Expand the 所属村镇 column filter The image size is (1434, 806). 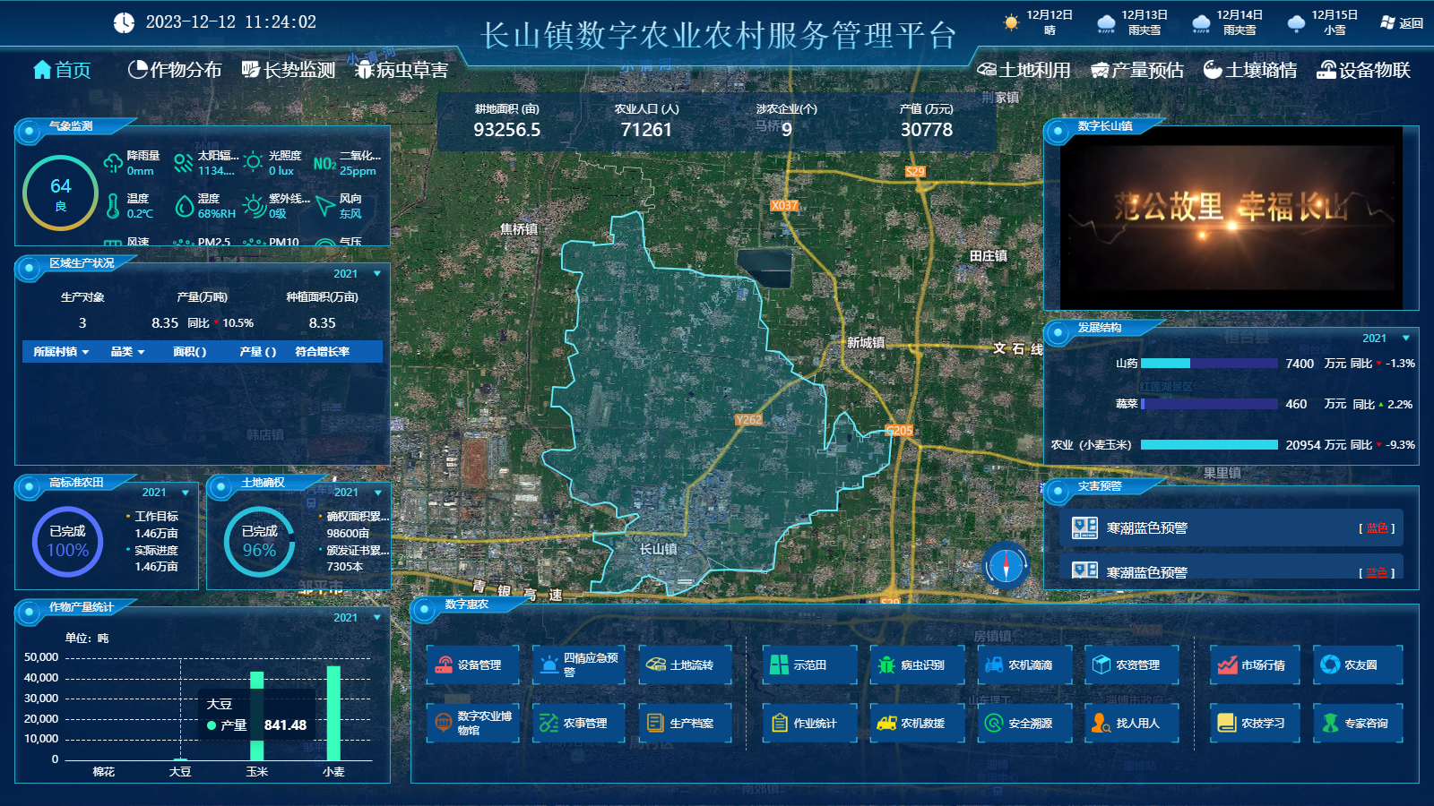[x=61, y=352]
